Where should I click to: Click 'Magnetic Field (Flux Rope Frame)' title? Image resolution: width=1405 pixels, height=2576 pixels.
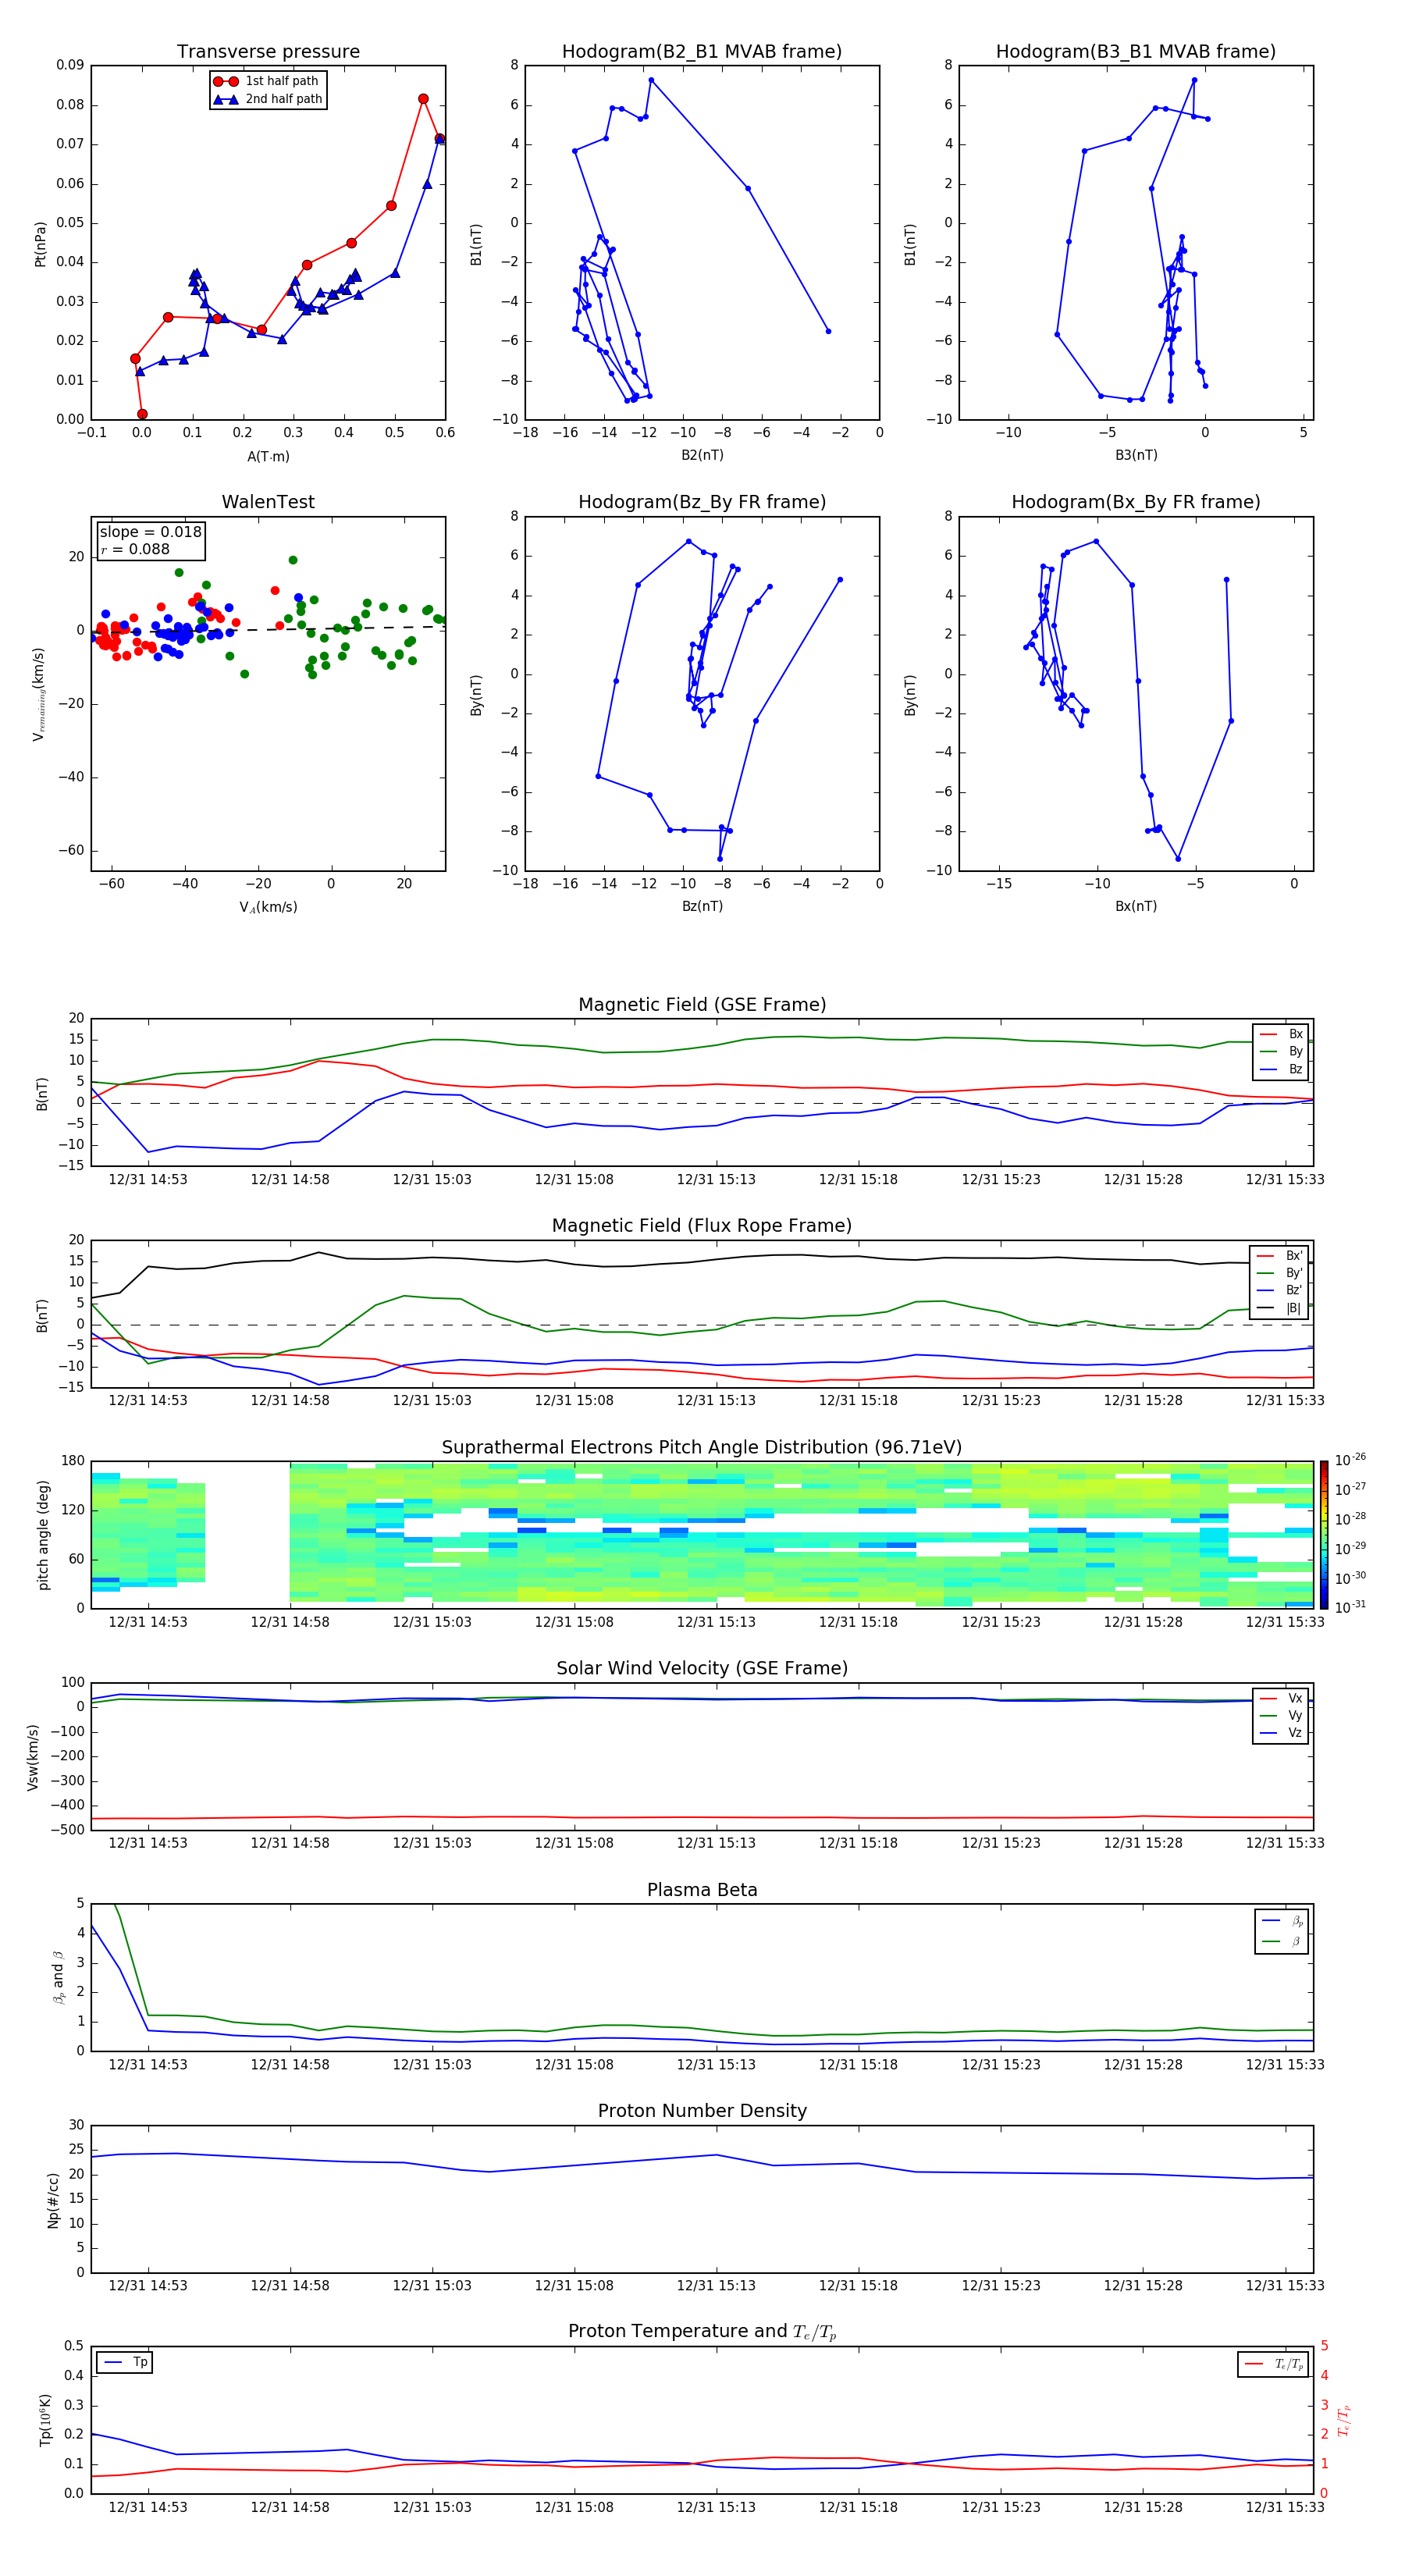pyautogui.click(x=702, y=1226)
